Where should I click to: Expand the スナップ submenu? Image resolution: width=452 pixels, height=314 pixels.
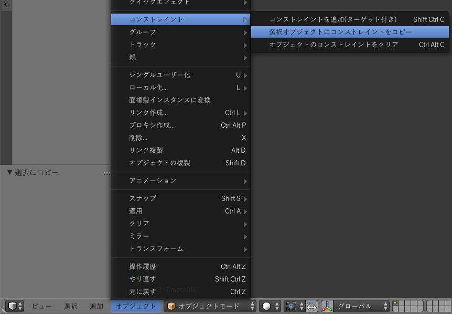pyautogui.click(x=181, y=198)
